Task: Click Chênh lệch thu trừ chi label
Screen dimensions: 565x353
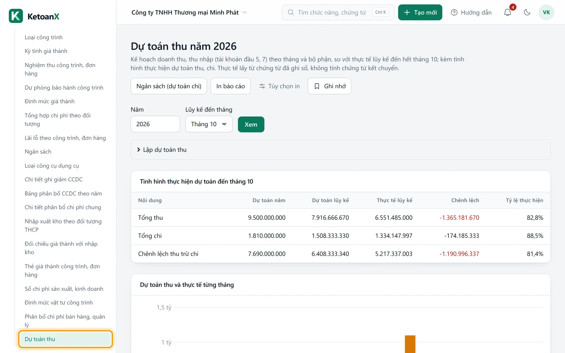Action: pos(168,254)
